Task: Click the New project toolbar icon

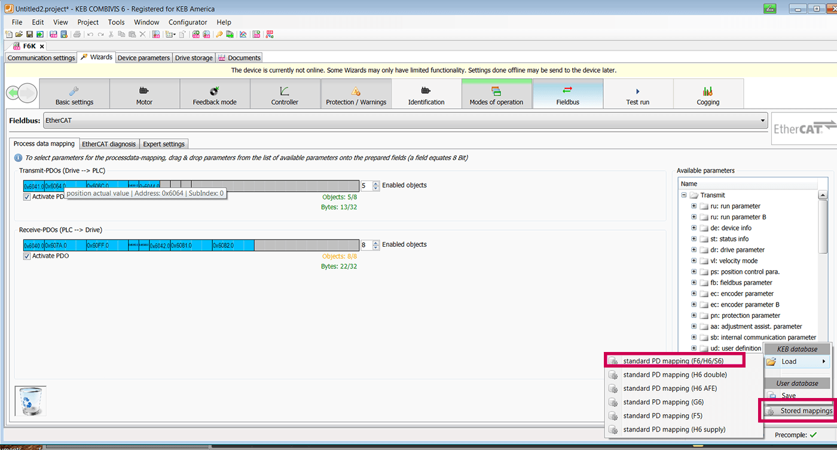Action: click(9, 34)
